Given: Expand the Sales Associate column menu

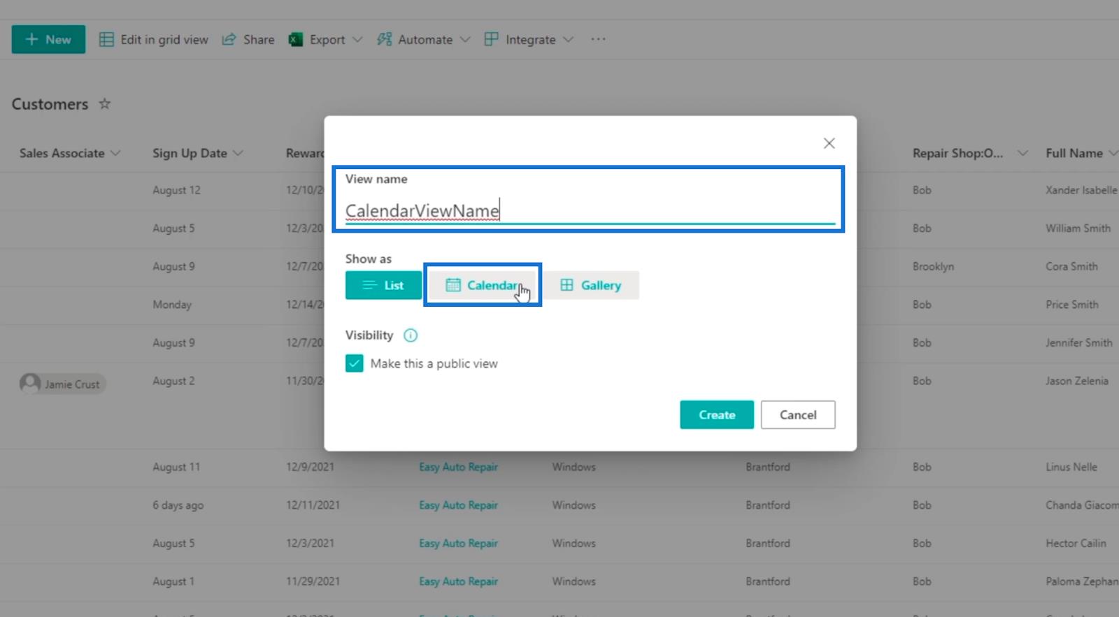Looking at the screenshot, I should [115, 153].
